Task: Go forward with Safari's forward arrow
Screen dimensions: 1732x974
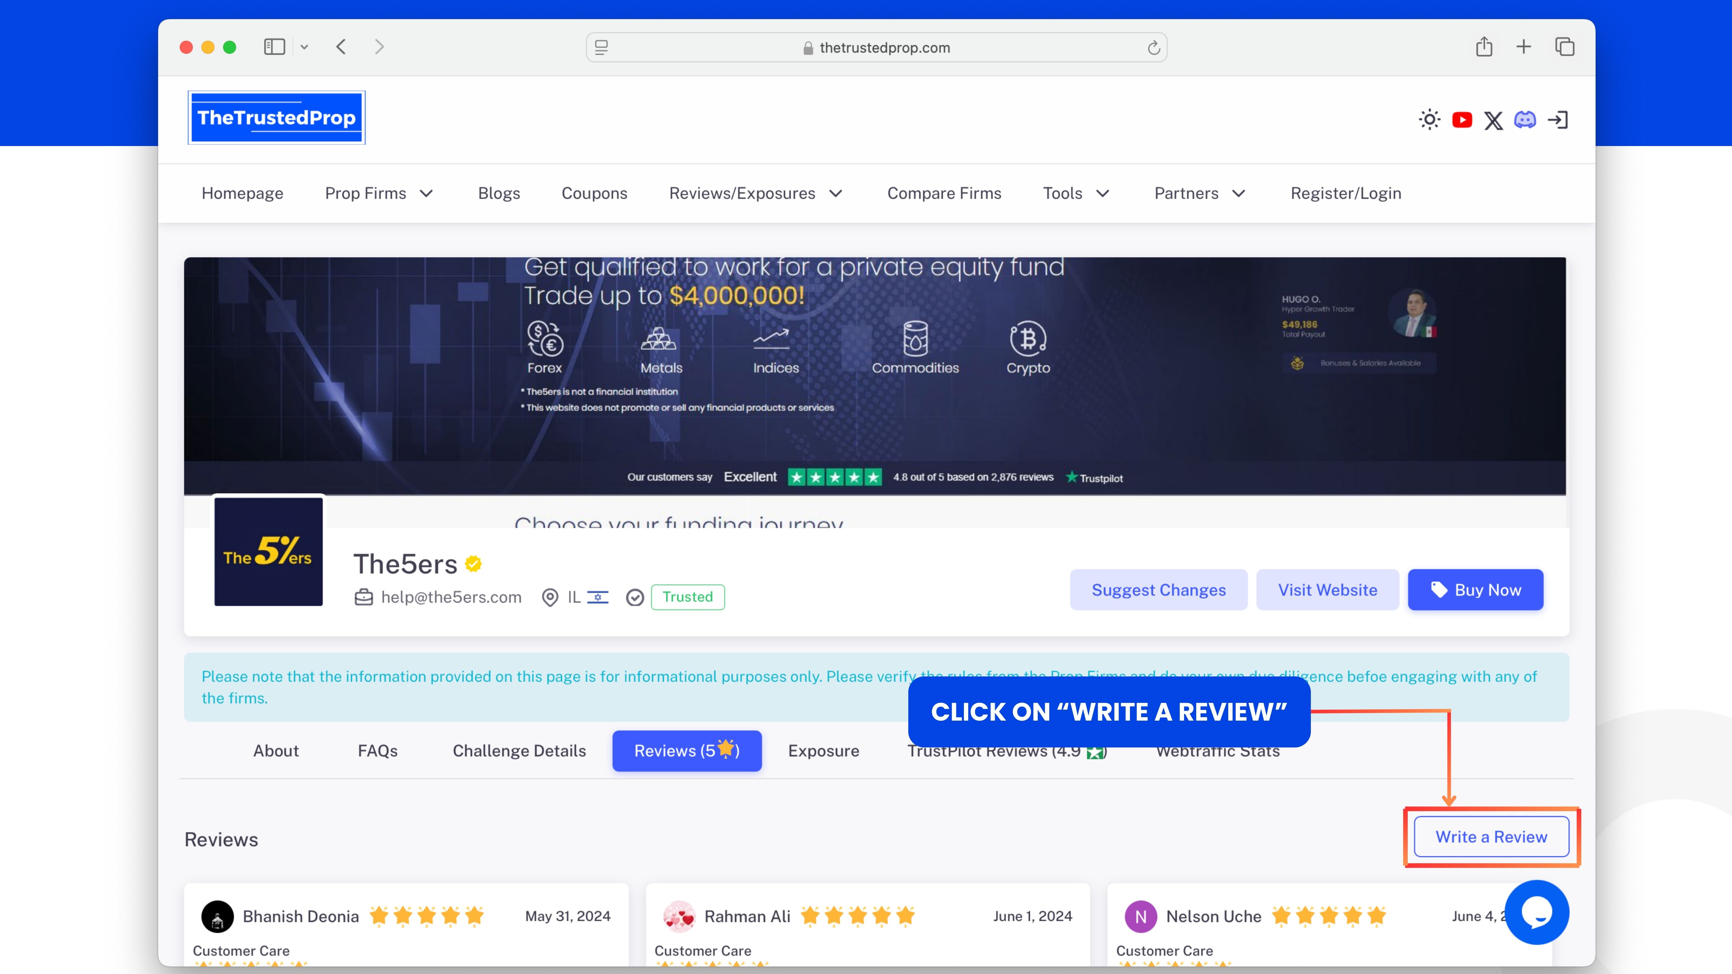Action: [379, 47]
